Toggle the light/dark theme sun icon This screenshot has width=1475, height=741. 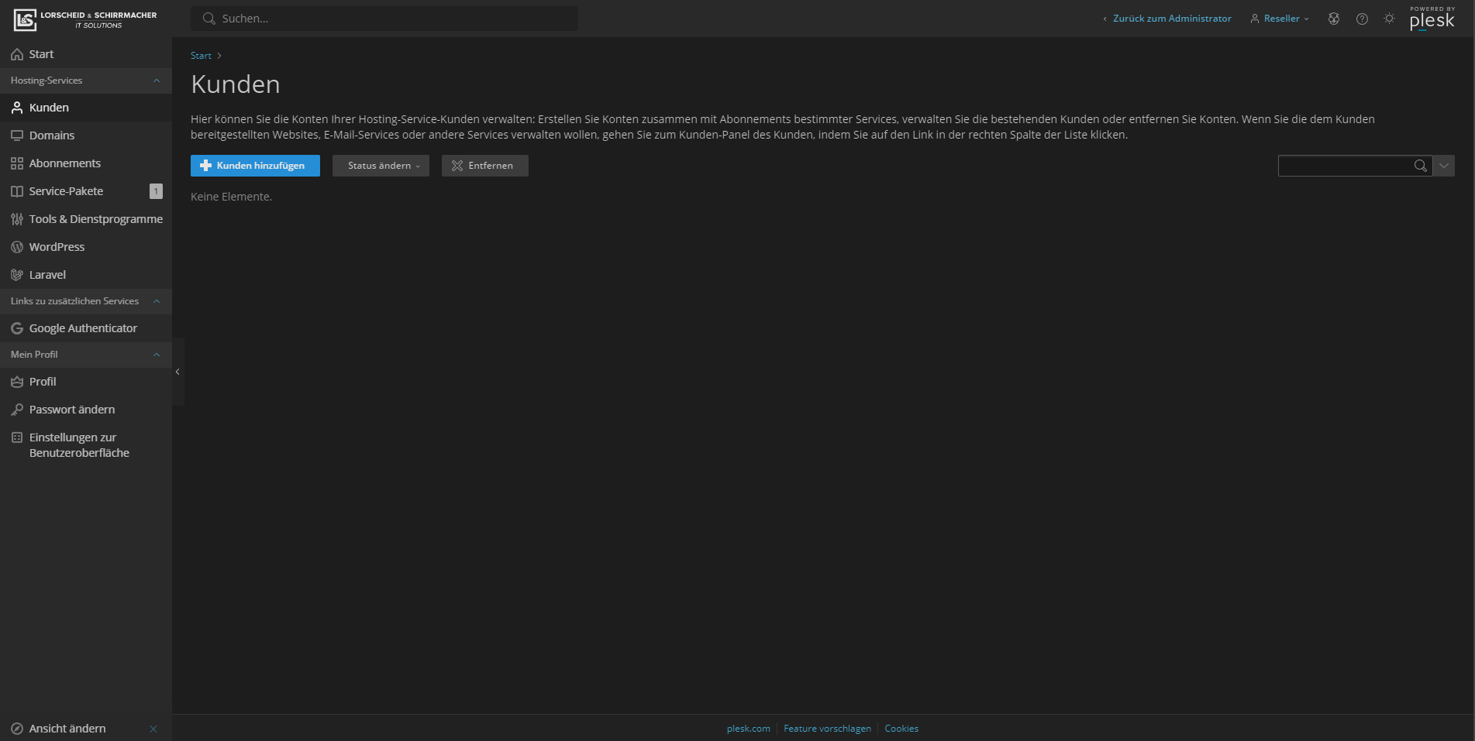[1389, 19]
